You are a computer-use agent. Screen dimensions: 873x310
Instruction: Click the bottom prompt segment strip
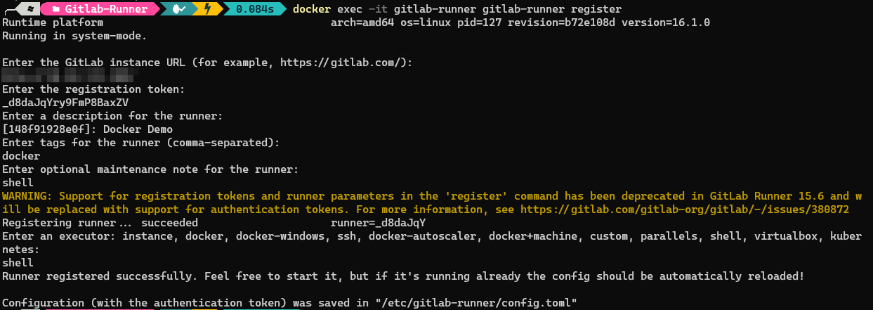point(143,308)
